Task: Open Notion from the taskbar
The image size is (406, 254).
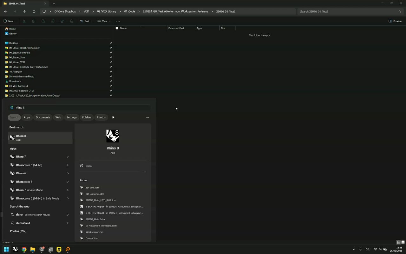Action: click(x=42, y=249)
